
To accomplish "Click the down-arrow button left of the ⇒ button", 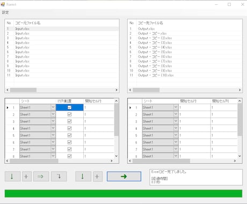I will click(x=12, y=177).
